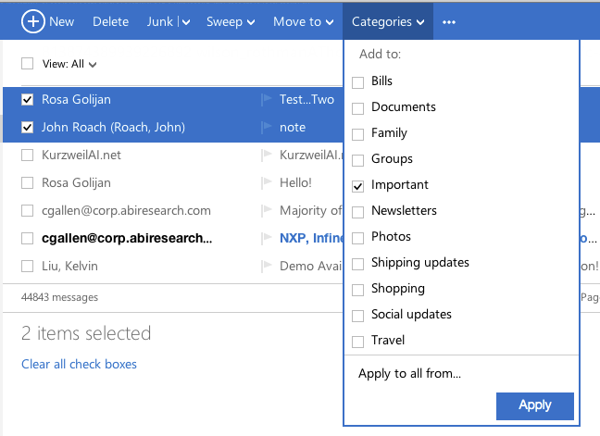Flag the Rosa Golijan Test...Two message

point(267,100)
